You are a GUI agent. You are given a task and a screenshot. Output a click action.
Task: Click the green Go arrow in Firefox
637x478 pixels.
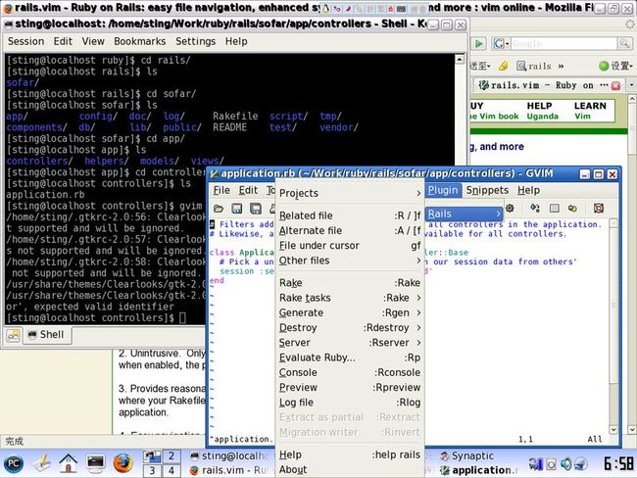(479, 43)
